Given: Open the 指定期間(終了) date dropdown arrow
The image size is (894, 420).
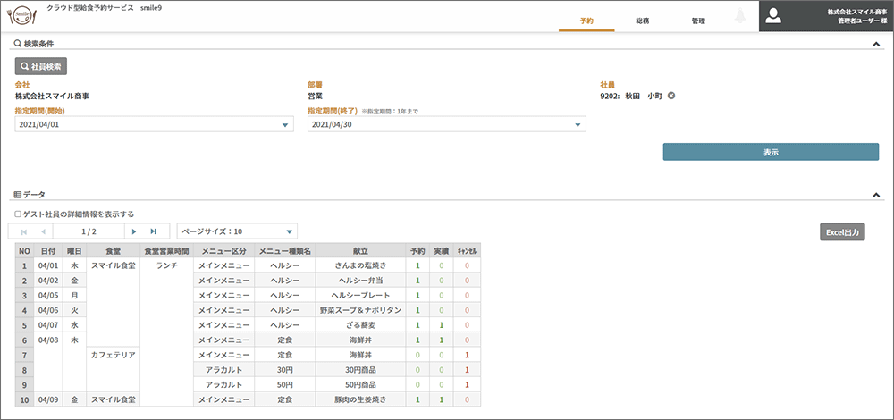Looking at the screenshot, I should point(578,125).
